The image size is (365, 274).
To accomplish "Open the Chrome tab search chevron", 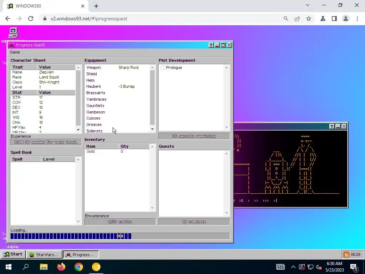I will [308, 5].
